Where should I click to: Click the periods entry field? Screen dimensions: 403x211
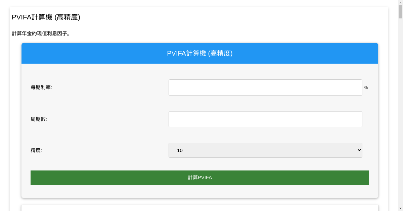[265, 119]
